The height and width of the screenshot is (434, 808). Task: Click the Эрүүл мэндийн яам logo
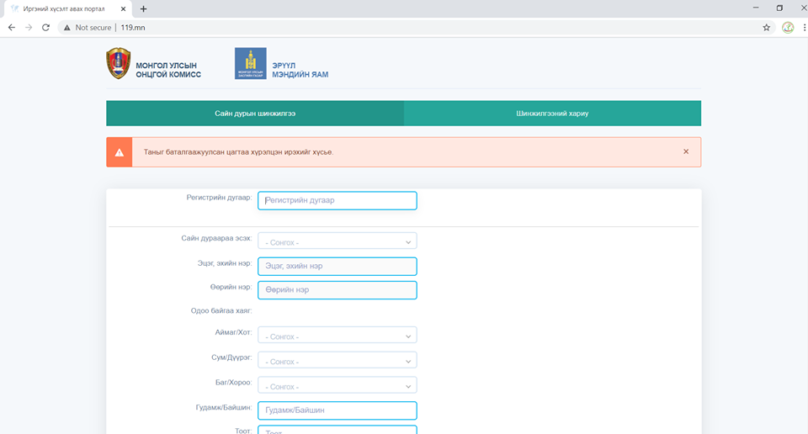click(x=251, y=63)
